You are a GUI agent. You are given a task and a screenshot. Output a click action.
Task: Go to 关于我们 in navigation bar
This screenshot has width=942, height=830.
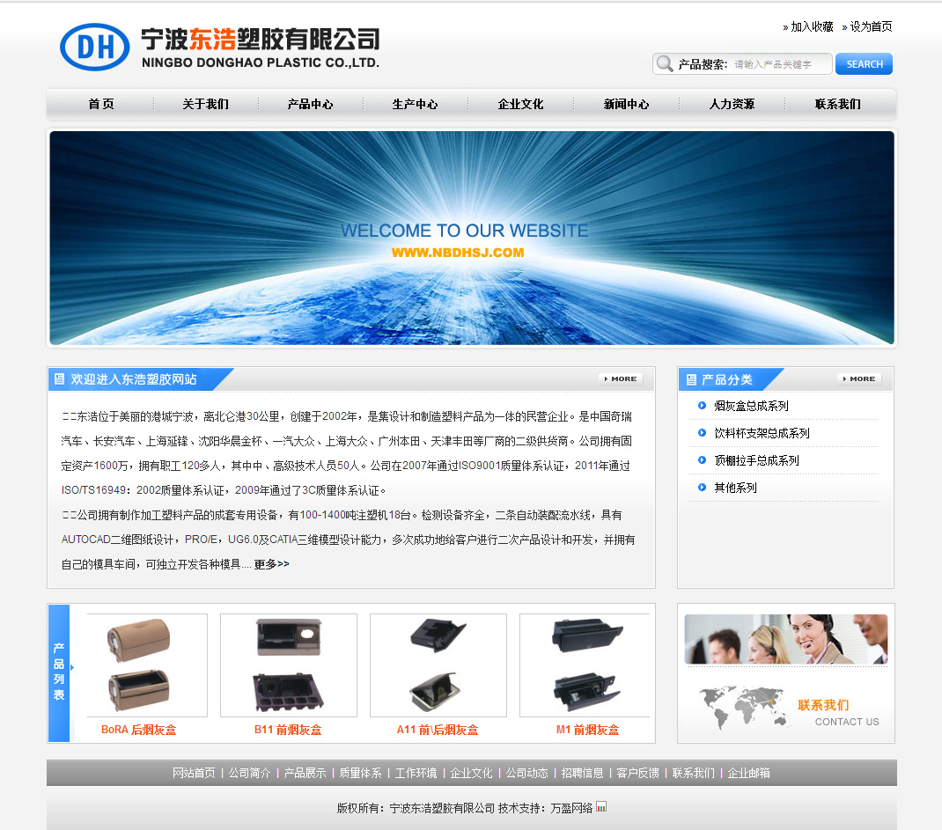(x=205, y=104)
